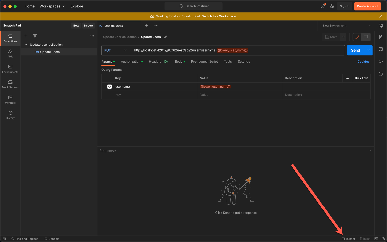Open the Monitors sidebar panel

[10, 100]
